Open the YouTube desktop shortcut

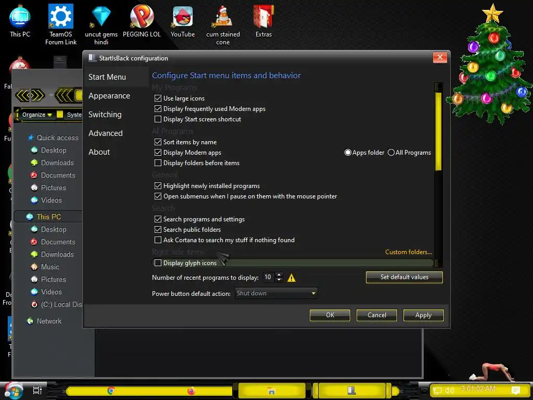[x=183, y=20]
